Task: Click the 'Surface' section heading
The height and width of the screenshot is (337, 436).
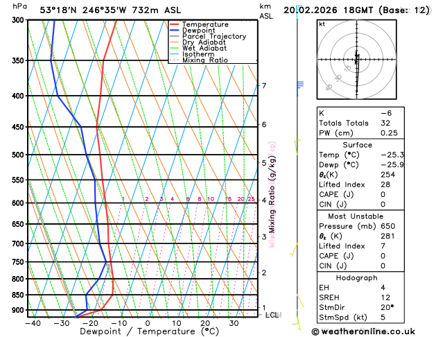Action: pos(357,145)
